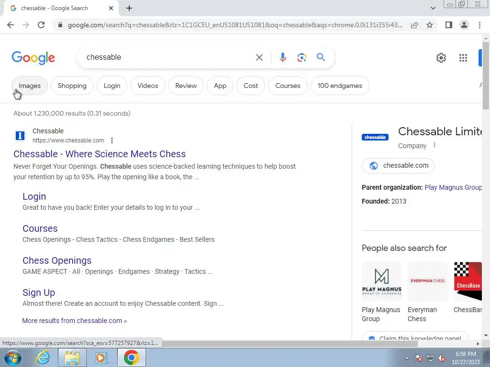Open the Login sitelink
The height and width of the screenshot is (367, 490).
point(34,196)
